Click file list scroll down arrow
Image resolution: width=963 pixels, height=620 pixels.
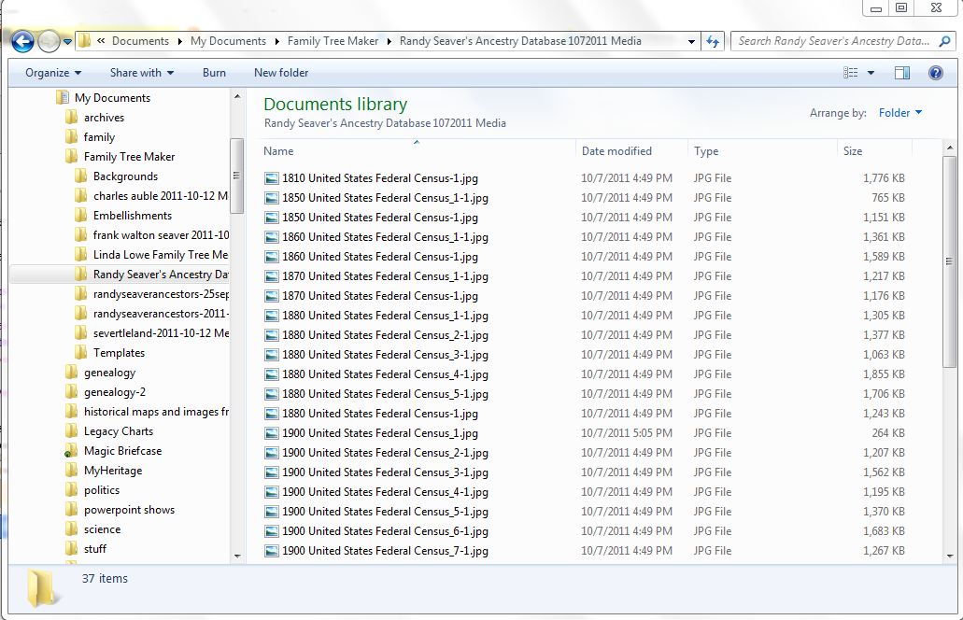click(x=950, y=557)
